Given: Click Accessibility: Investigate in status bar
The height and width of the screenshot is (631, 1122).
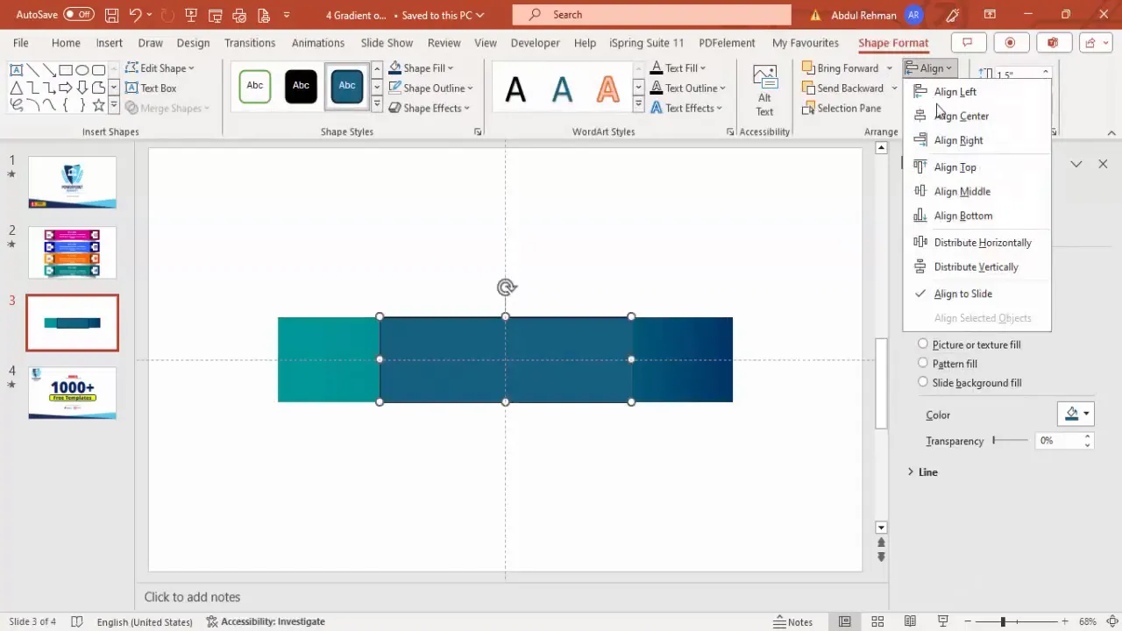Looking at the screenshot, I should coord(266,621).
